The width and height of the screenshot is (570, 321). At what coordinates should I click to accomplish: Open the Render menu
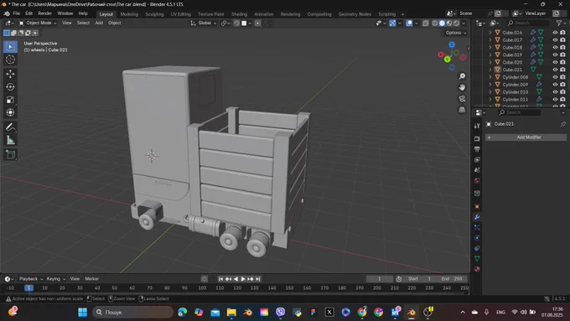tap(45, 13)
